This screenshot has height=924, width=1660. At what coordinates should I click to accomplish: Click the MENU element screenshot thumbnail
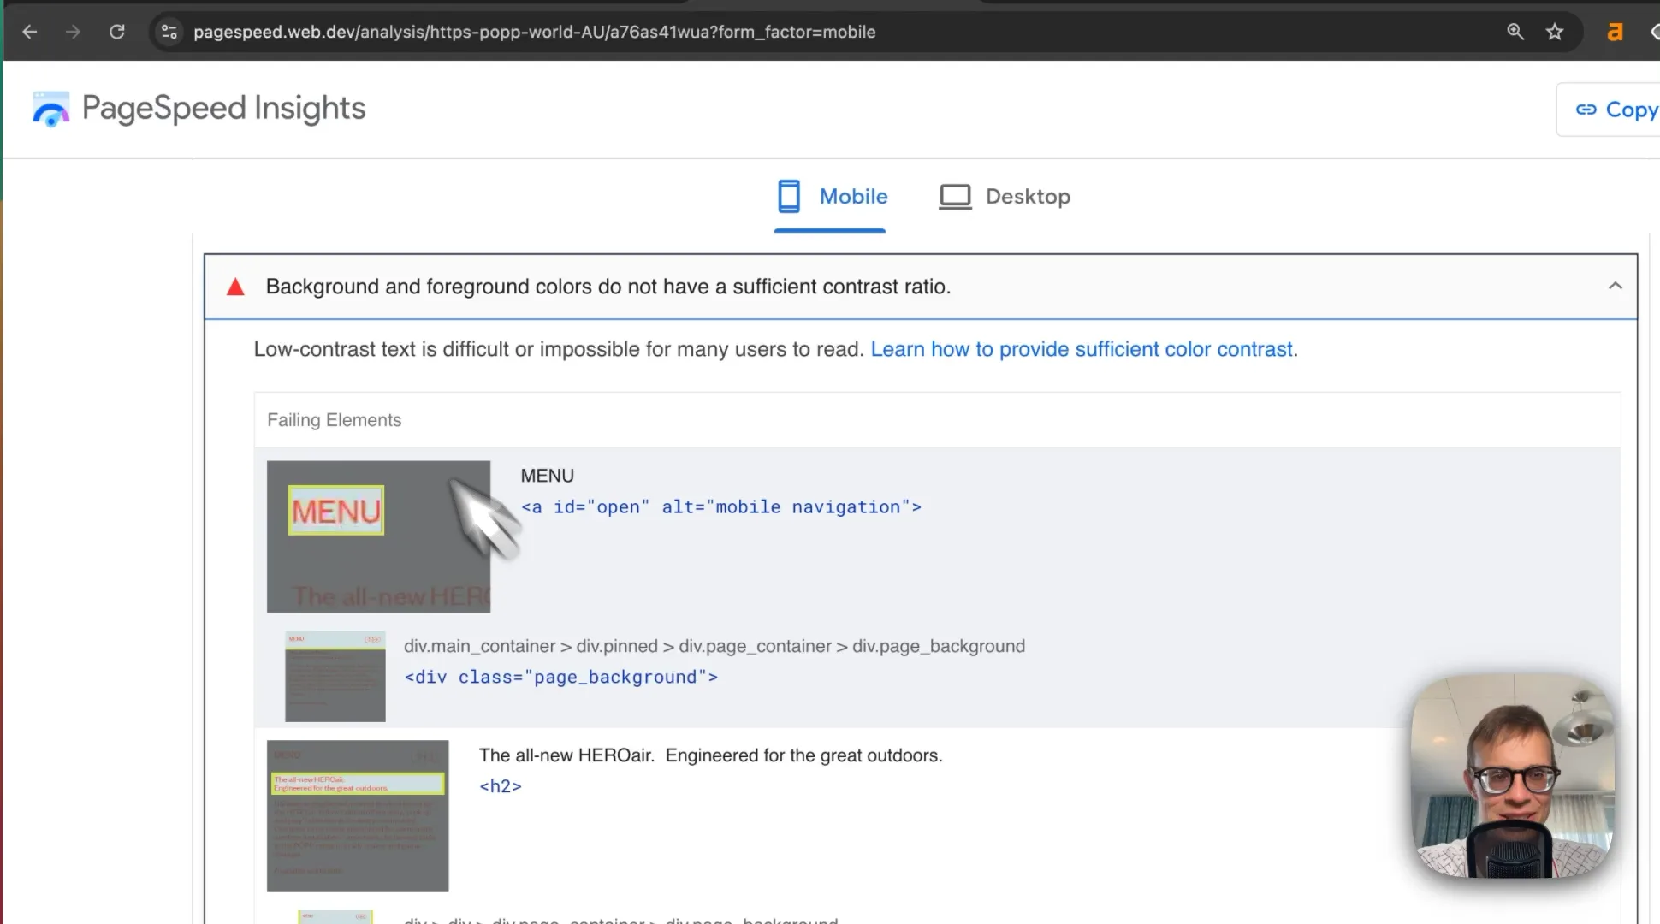click(378, 536)
